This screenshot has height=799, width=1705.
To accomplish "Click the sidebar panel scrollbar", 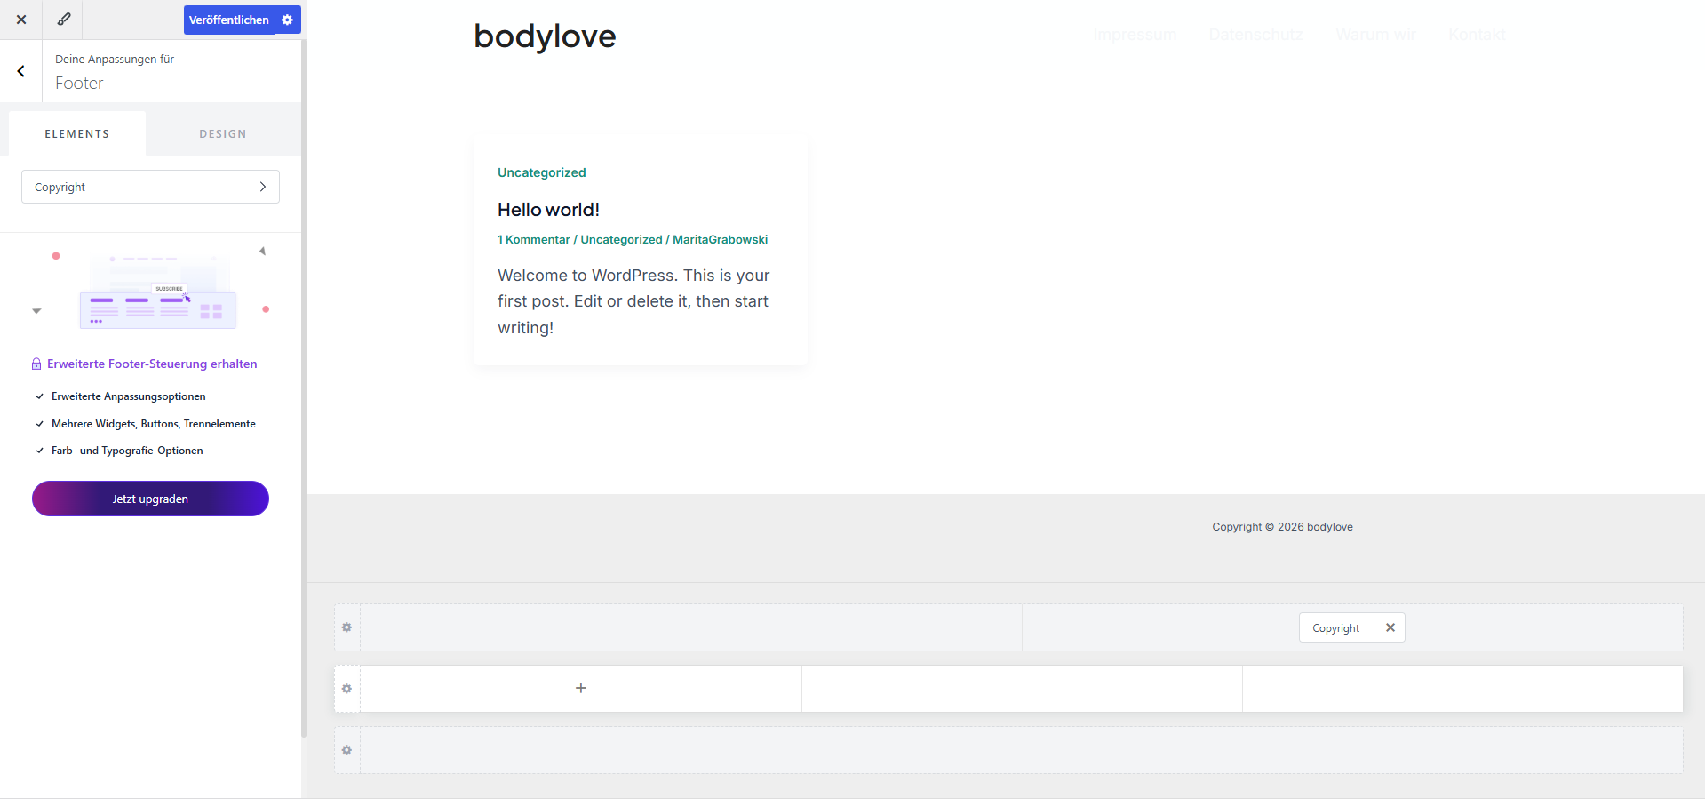I will pos(304,388).
